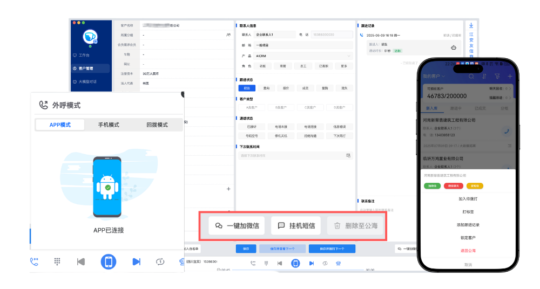Tap 添加跟进记录 in phone action sheet

pyautogui.click(x=468, y=225)
